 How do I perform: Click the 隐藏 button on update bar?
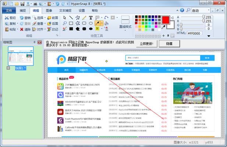coord(169,43)
